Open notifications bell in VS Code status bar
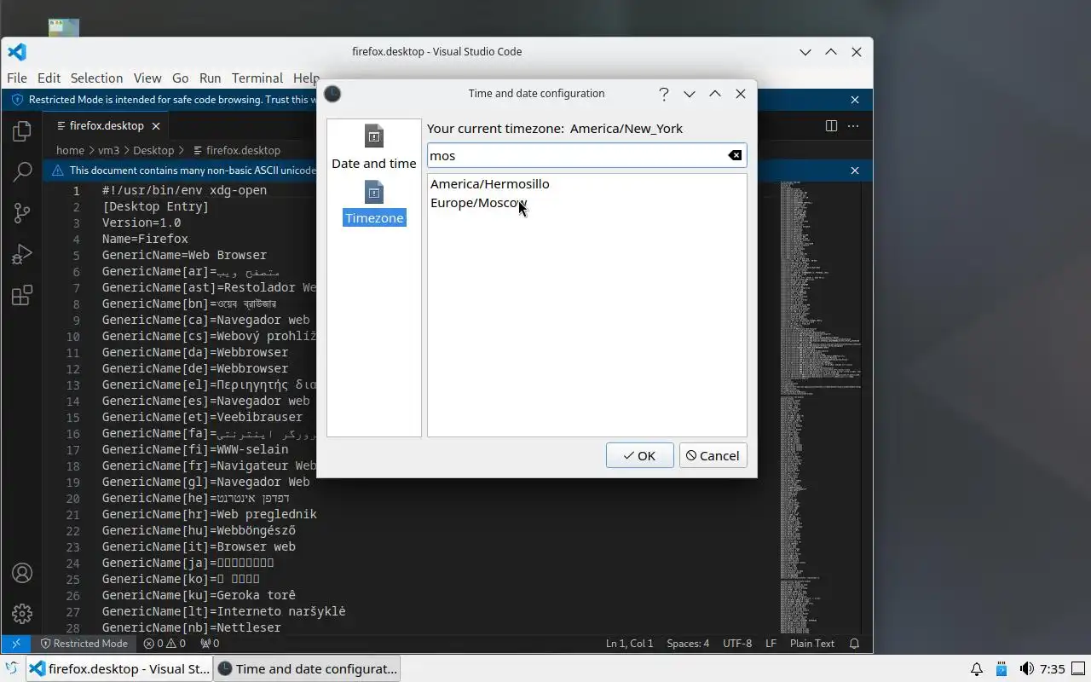Image resolution: width=1091 pixels, height=682 pixels. tap(854, 644)
